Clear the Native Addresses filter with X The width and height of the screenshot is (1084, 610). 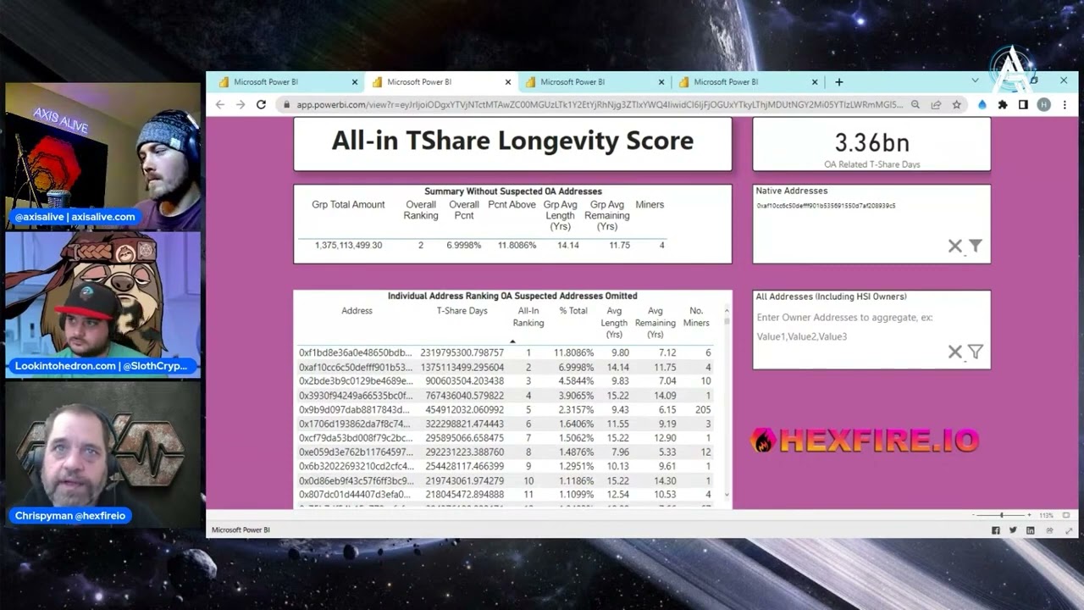pos(955,246)
